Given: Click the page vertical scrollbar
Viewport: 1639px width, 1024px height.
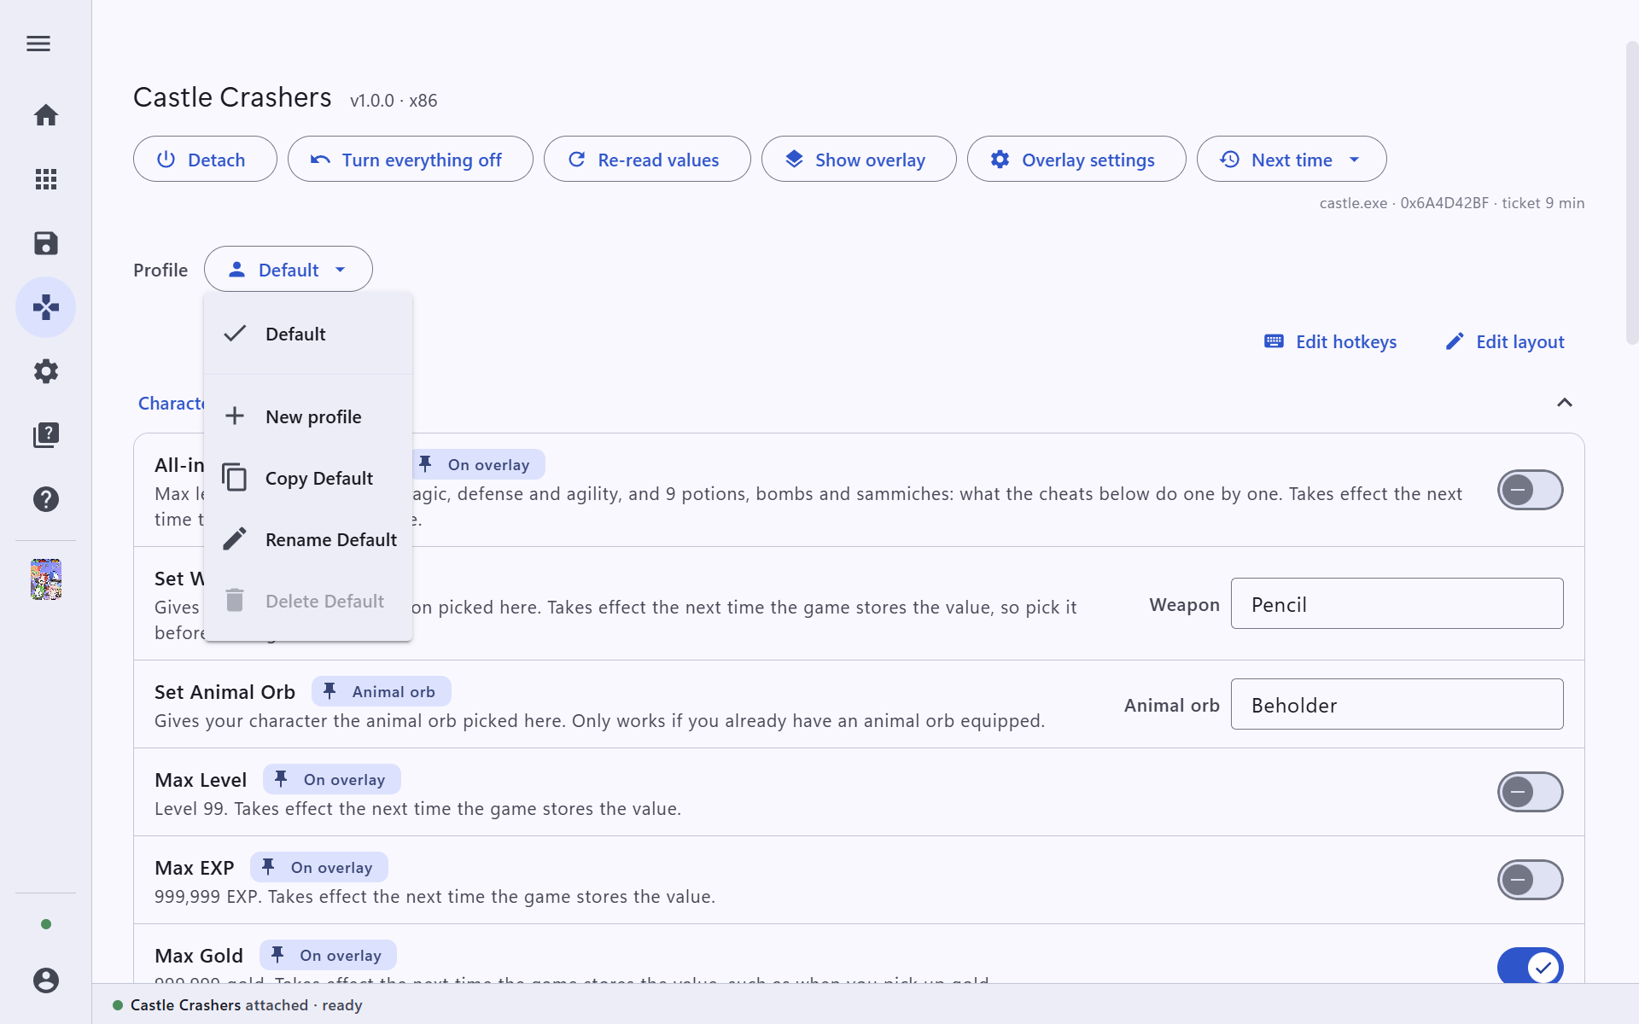Looking at the screenshot, I should pos(1632,192).
